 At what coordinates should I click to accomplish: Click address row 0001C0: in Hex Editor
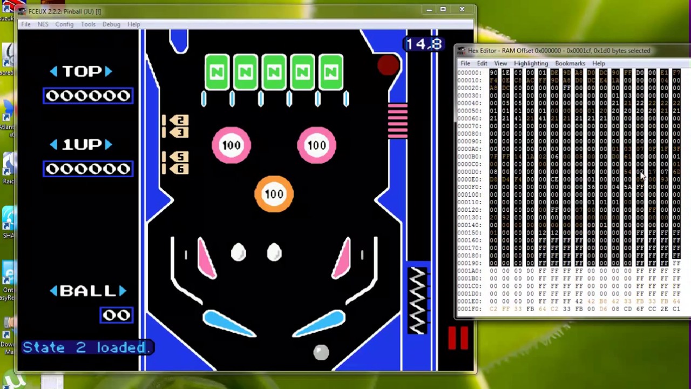tap(469, 286)
